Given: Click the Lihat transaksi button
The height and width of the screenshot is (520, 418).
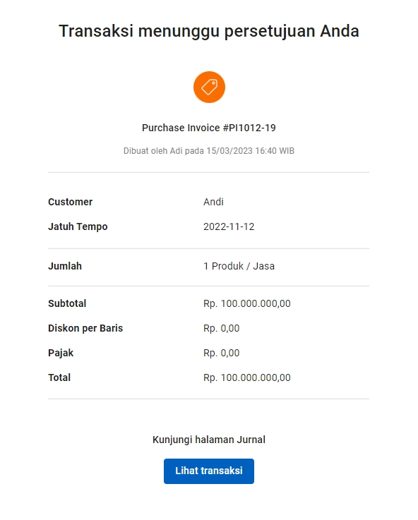Looking at the screenshot, I should (209, 471).
